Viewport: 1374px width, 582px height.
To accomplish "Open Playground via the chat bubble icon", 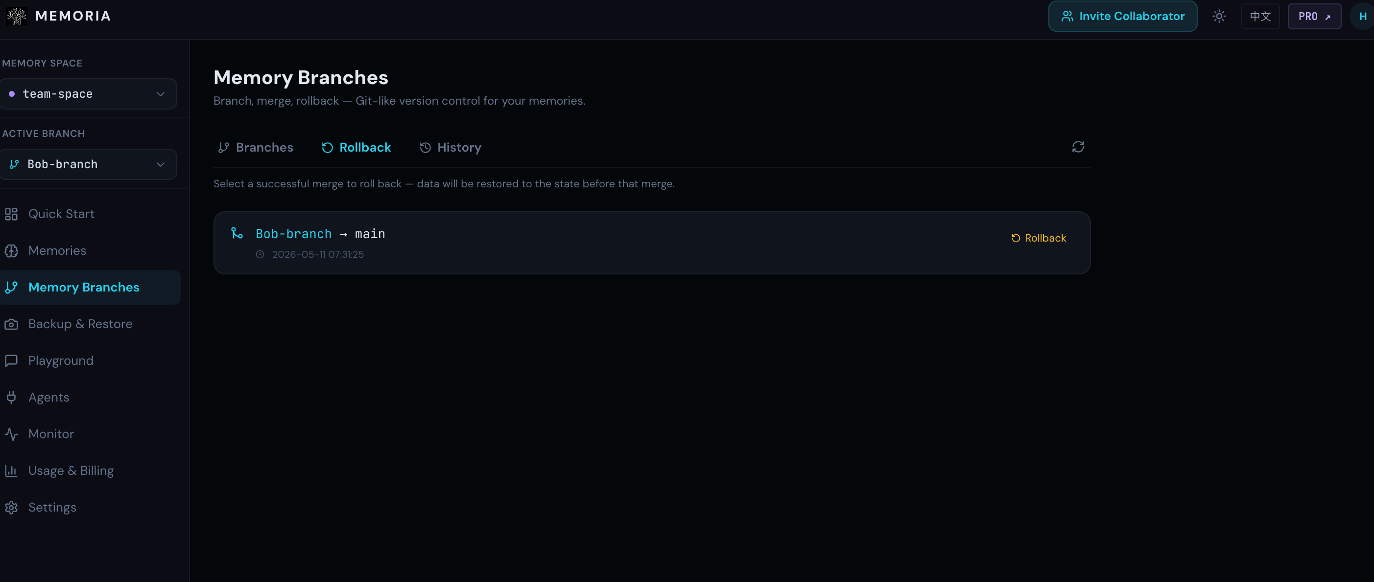I will [x=11, y=361].
